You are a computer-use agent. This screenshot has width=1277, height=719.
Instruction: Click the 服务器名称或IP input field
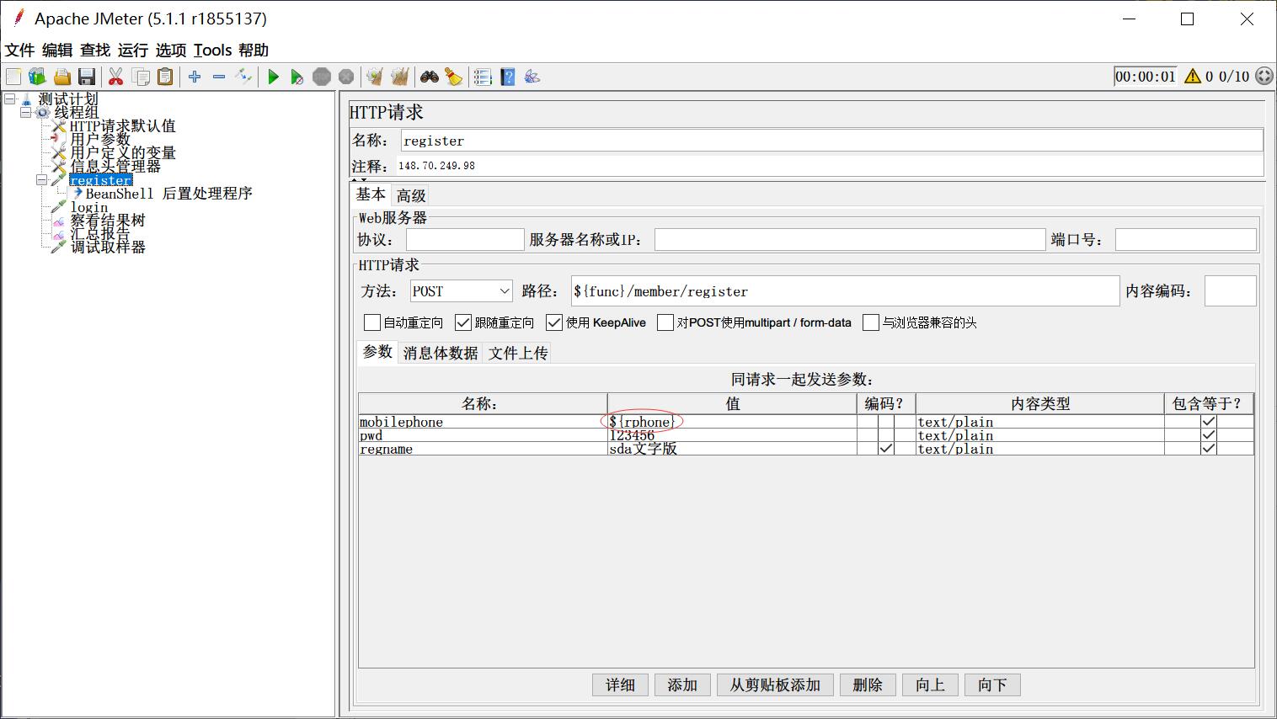click(x=849, y=240)
